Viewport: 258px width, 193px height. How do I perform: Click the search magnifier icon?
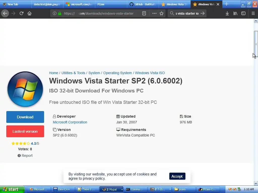tap(172, 13)
